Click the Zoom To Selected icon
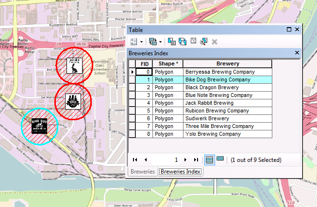Image resolution: width=317 pixels, height=207 pixels. point(203,42)
